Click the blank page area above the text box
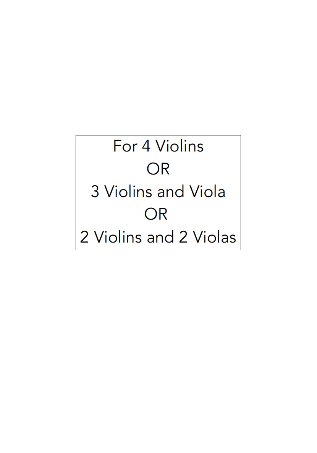This screenshot has height=453, width=317. [x=158, y=69]
